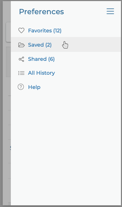Click the cut-off letter at the panel's left edge

11,148
